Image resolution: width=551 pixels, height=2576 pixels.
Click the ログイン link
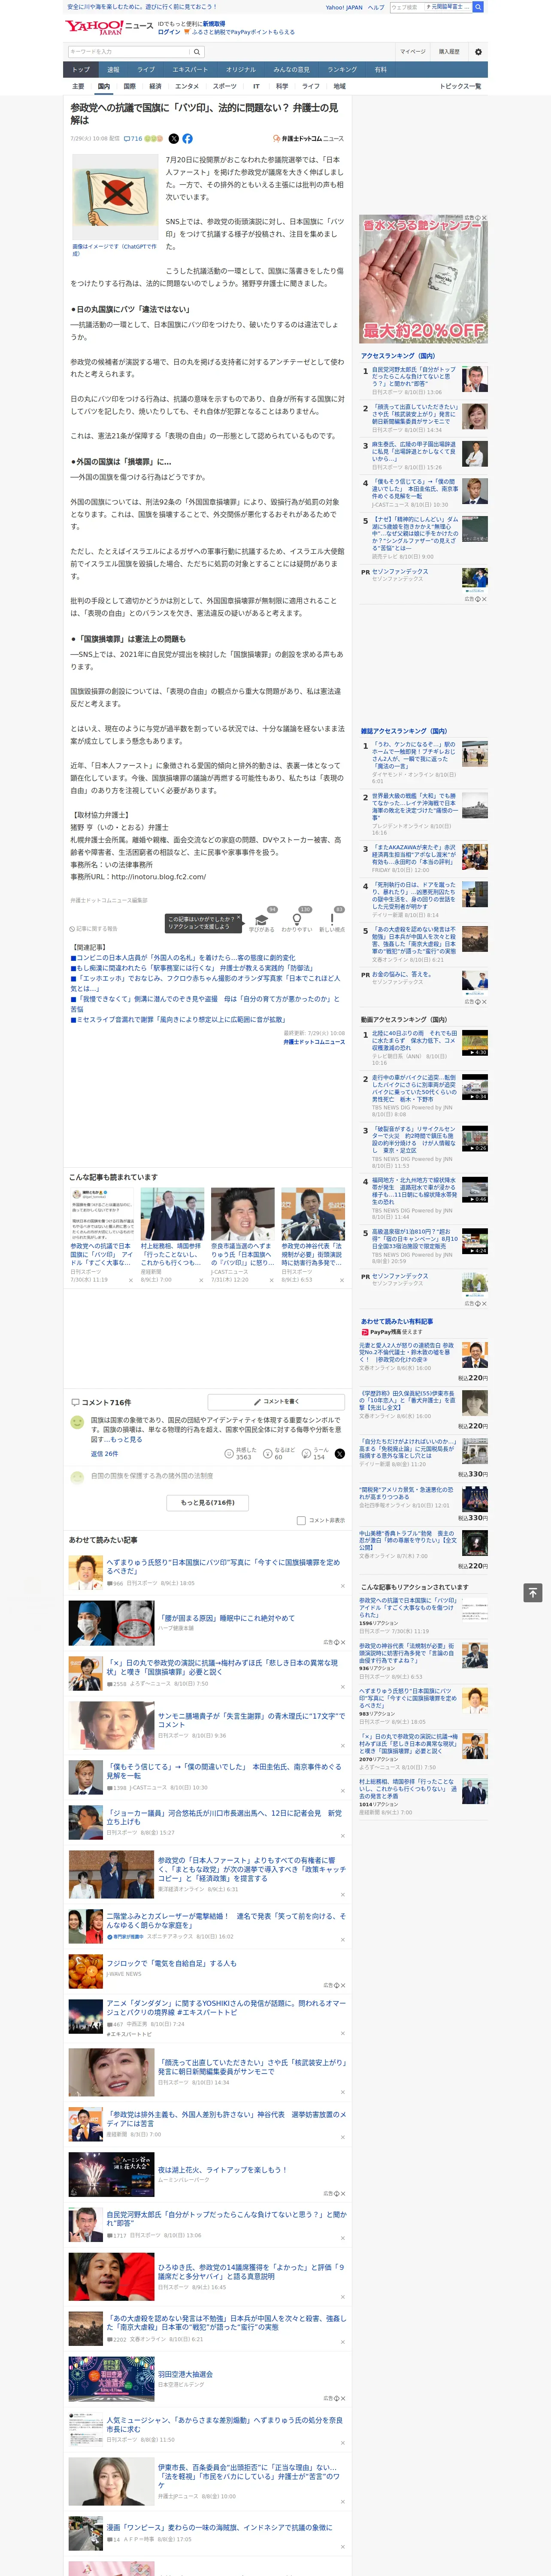[169, 32]
